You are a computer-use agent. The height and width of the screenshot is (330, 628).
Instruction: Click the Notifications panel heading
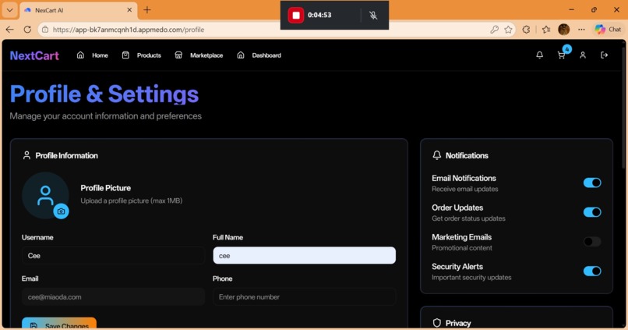(x=467, y=155)
